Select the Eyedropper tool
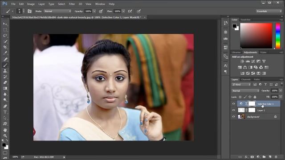Viewport: 285px width, 160px height. click(x=5, y=53)
